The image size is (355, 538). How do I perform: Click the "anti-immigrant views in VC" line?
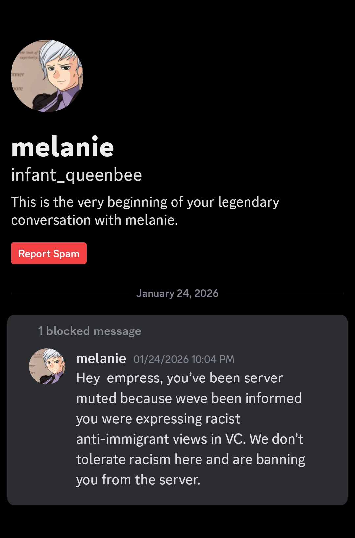[190, 439]
